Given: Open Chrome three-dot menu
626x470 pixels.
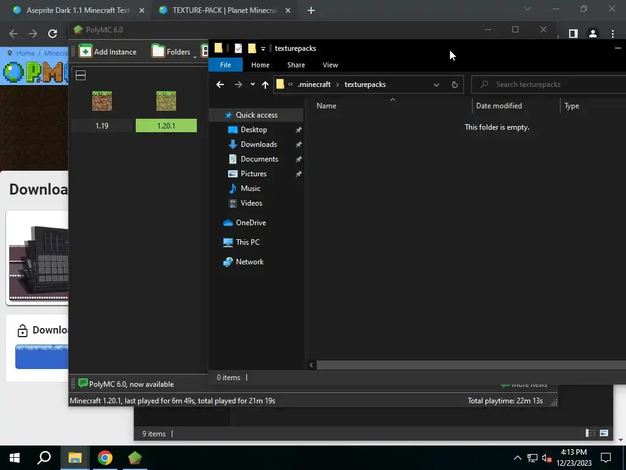Looking at the screenshot, I should click(x=613, y=34).
